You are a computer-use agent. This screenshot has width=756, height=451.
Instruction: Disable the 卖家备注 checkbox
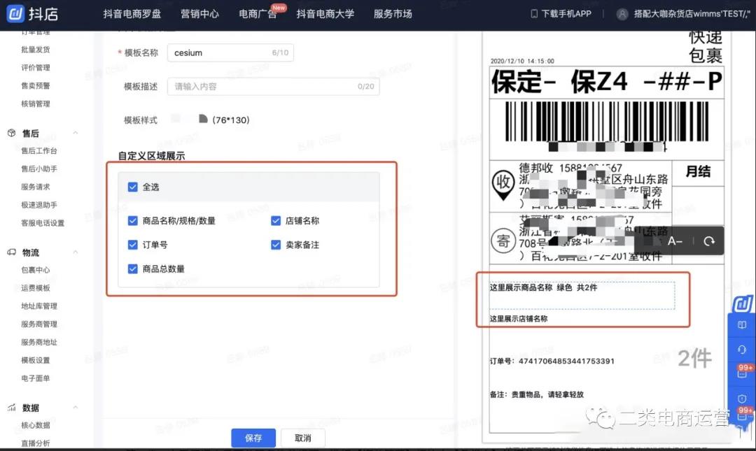click(x=276, y=245)
